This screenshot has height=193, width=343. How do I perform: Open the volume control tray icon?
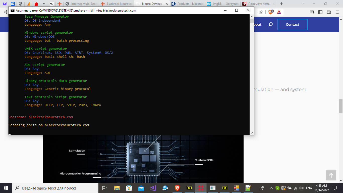pyautogui.click(x=301, y=188)
